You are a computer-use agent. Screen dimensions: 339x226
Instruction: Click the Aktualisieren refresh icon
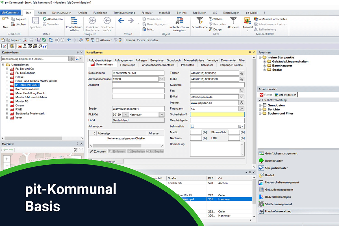pos(45,19)
